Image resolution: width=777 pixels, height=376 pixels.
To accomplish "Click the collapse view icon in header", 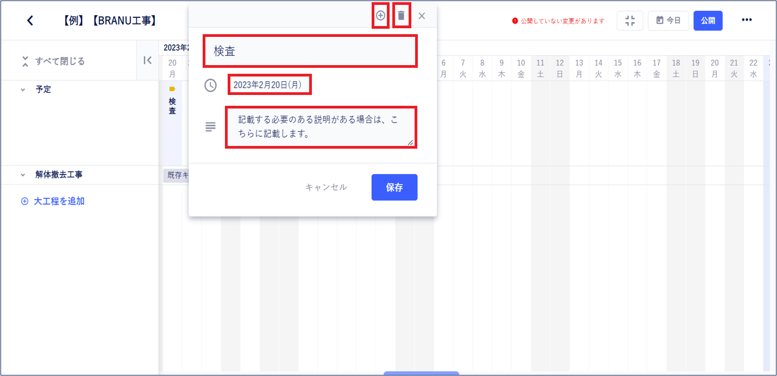I will (630, 21).
